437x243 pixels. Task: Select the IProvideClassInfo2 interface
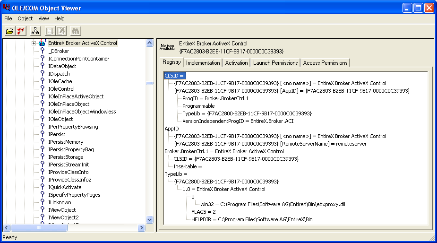click(70, 179)
